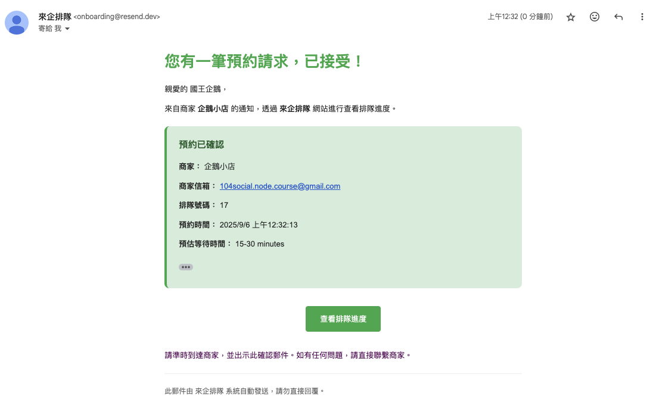
Task: Open the three-dot more options menu
Action: click(642, 17)
